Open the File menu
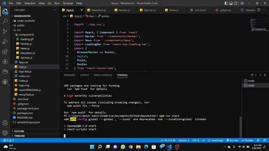269x151 pixels. click(x=11, y=3)
